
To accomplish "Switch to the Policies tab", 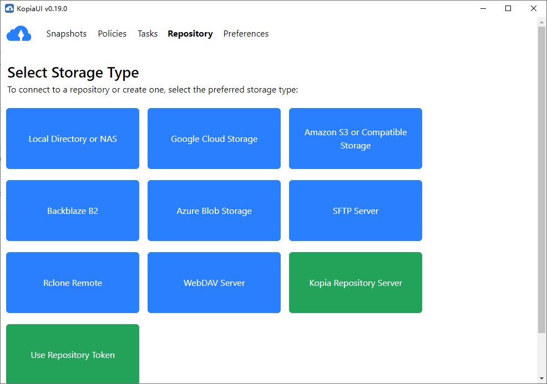I will coord(112,34).
